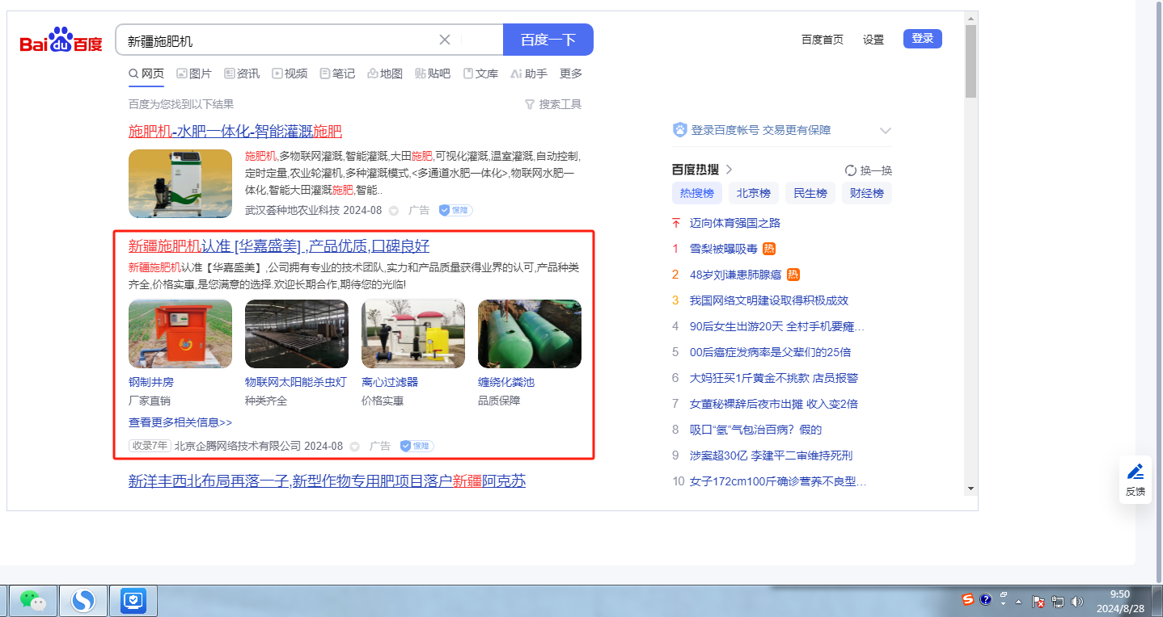Screen dimensions: 1163x617
Task: Open the 百度首页 link
Action: point(823,40)
